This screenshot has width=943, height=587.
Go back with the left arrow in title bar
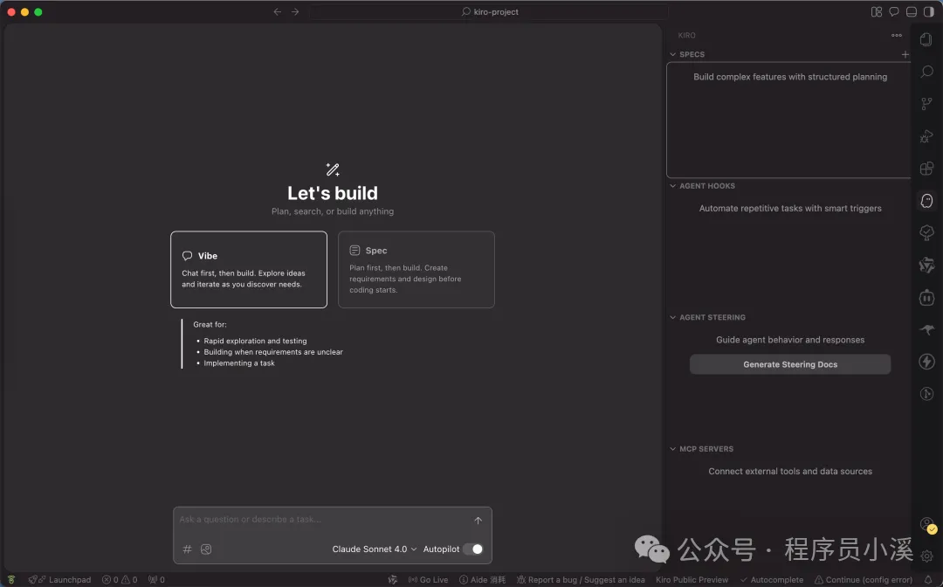278,11
